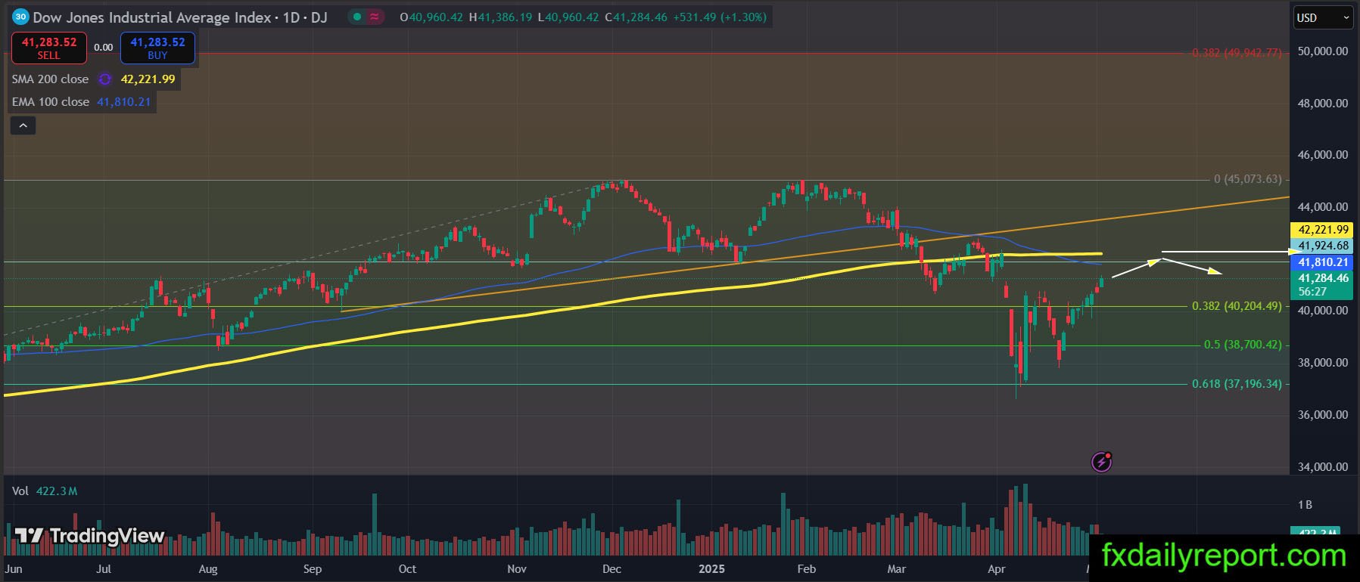The height and width of the screenshot is (582, 1360).
Task: Click the pink approximate-equals data icon
Action: [375, 17]
